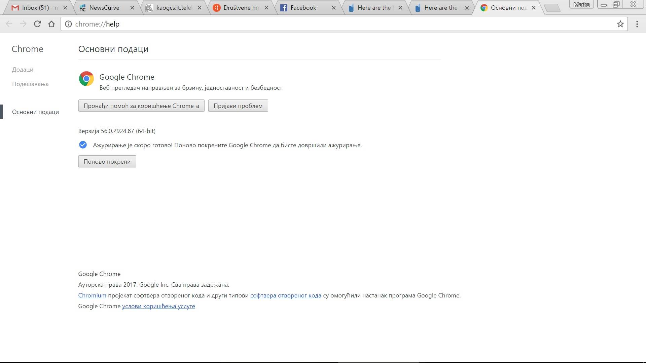Viewport: 646px width, 363px height.
Task: Open Chrome three-dot menu
Action: tap(637, 24)
